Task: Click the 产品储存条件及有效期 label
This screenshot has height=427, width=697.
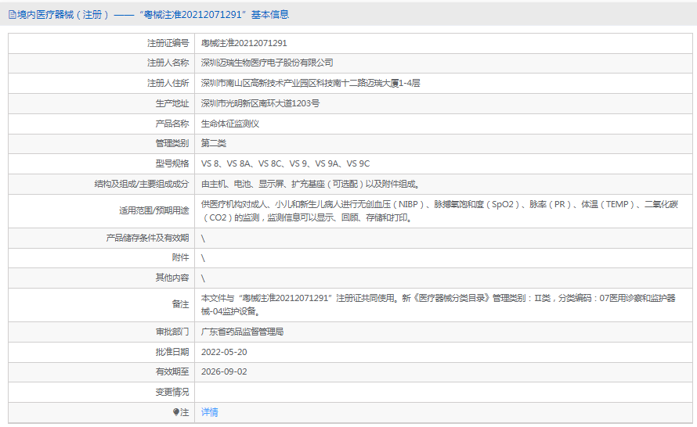Action: pos(147,239)
